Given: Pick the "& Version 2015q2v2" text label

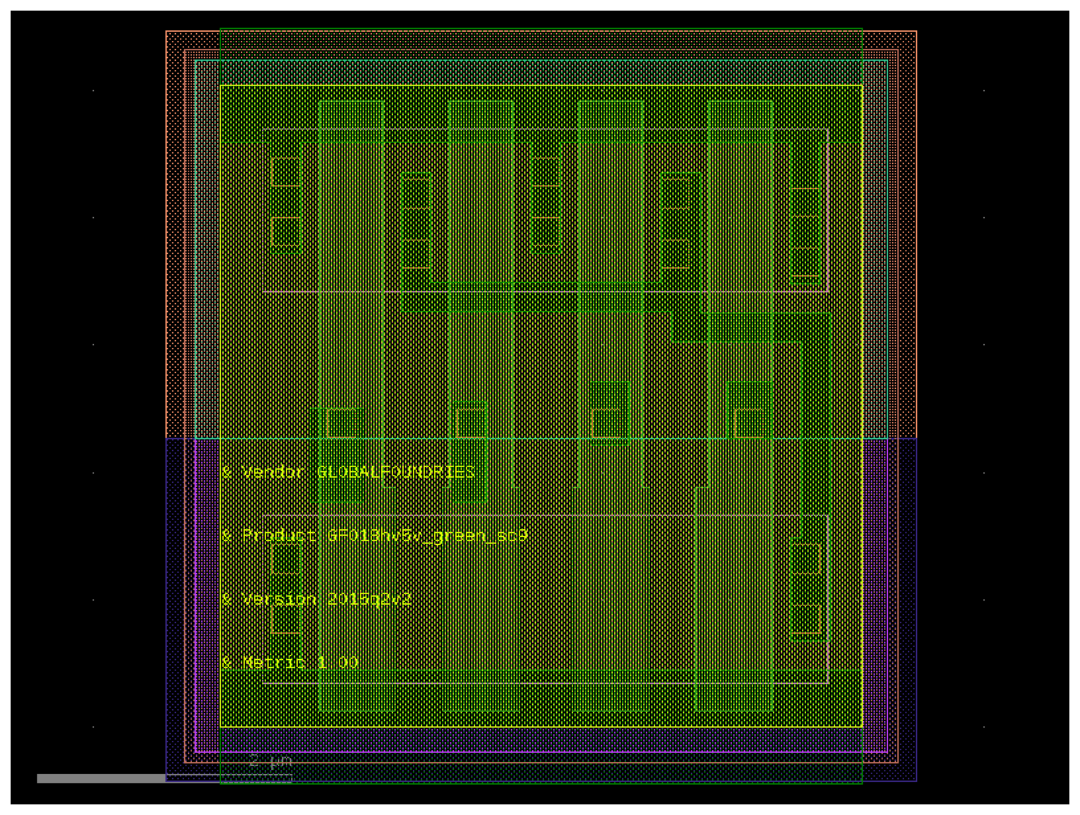Looking at the screenshot, I should pos(316,599).
